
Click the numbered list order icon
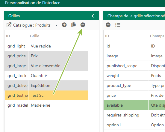pyautogui.click(x=118, y=25)
